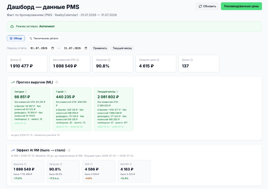Click 'было 83.5%' under Загрузка
Screen dimensions: 268x189
pyautogui.click(x=56, y=174)
